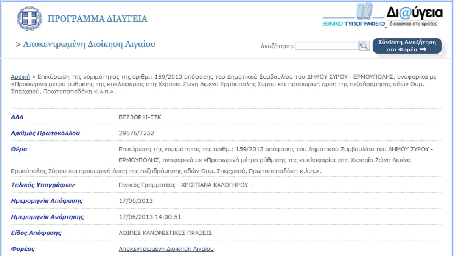
Task: Click the ADA code ΒΕΖ3ΟΡ1Ι-Ξ7Κ
Action: (x=140, y=117)
